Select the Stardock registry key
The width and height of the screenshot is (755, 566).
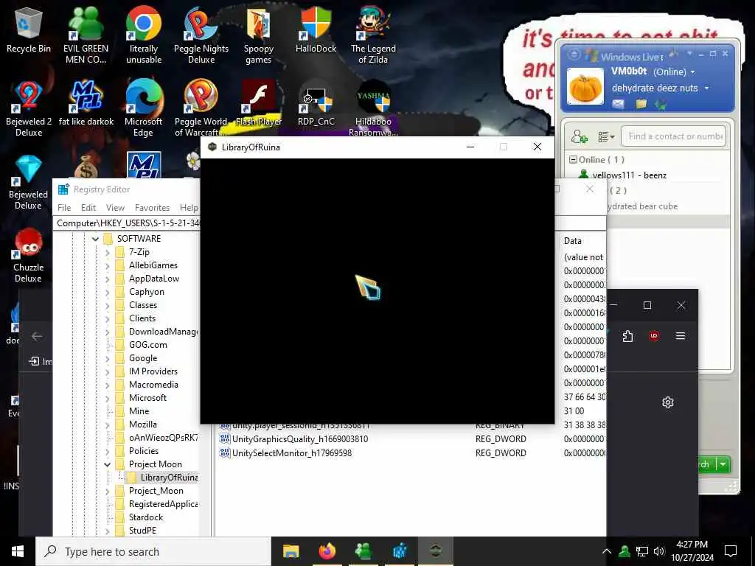[146, 517]
